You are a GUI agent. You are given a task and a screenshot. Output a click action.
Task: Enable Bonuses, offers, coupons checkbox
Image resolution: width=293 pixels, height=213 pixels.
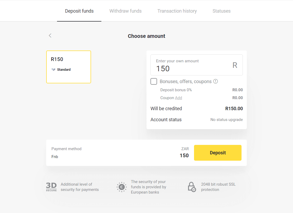coord(154,81)
